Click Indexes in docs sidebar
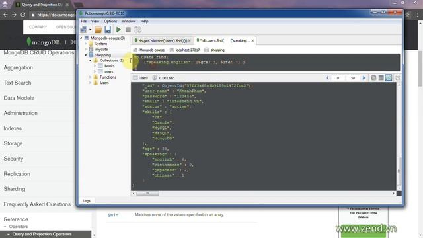This screenshot has height=238, width=423. tap(13, 128)
